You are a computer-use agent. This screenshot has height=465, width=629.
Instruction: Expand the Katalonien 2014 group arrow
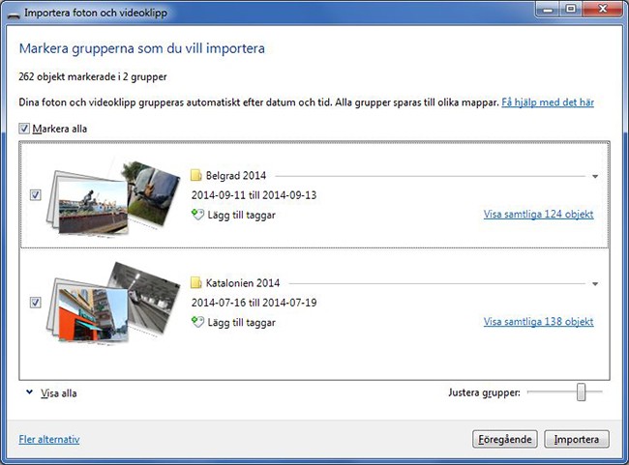click(595, 284)
